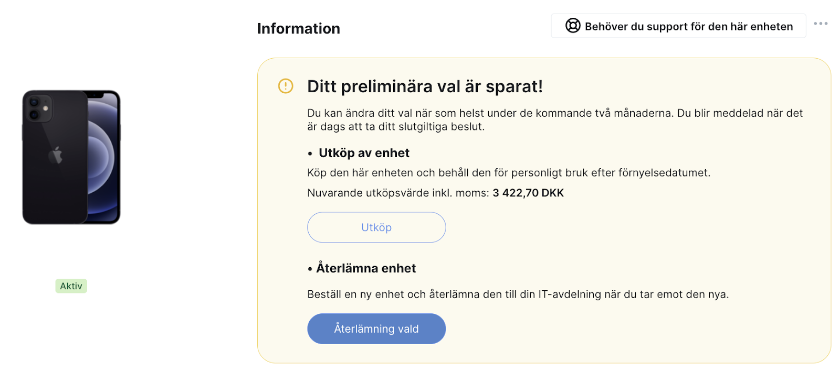Image resolution: width=840 pixels, height=372 pixels.
Task: Open the three-dot more options menu
Action: click(821, 24)
